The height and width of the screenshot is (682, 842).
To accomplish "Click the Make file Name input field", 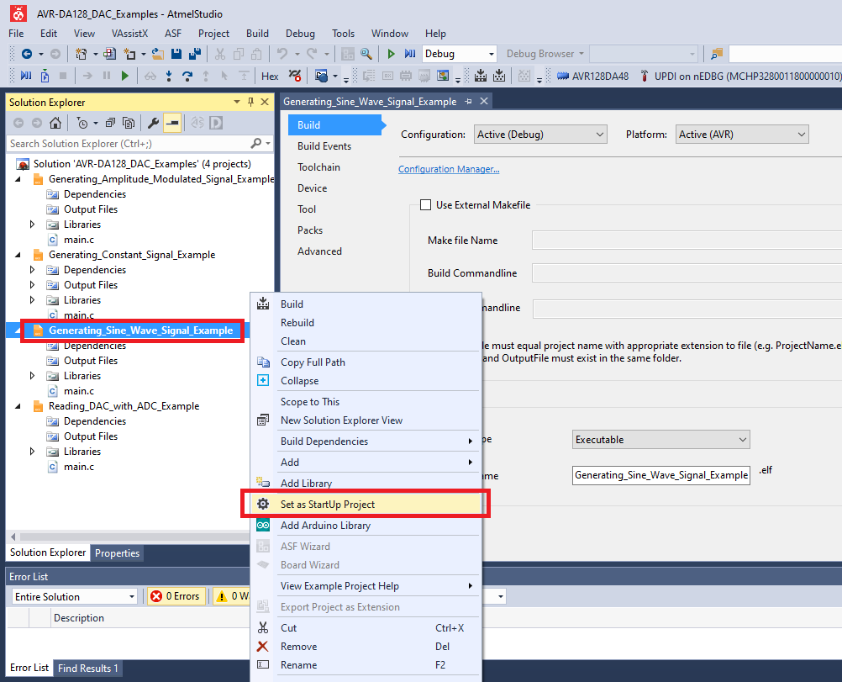I will [x=687, y=241].
